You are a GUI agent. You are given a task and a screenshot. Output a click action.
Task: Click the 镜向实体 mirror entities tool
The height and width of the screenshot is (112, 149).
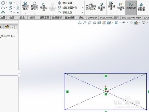(65, 3)
